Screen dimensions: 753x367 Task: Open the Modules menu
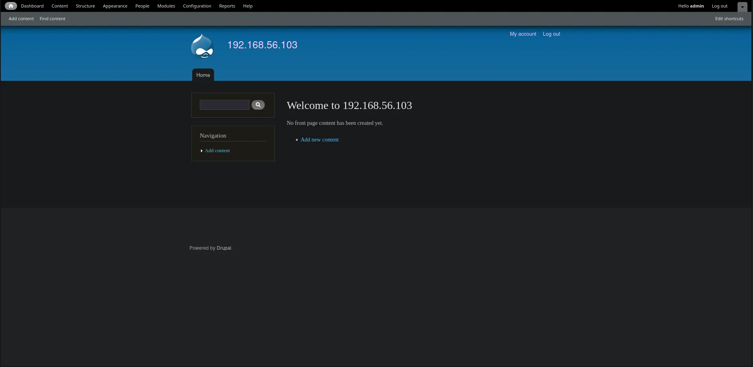[x=166, y=6]
